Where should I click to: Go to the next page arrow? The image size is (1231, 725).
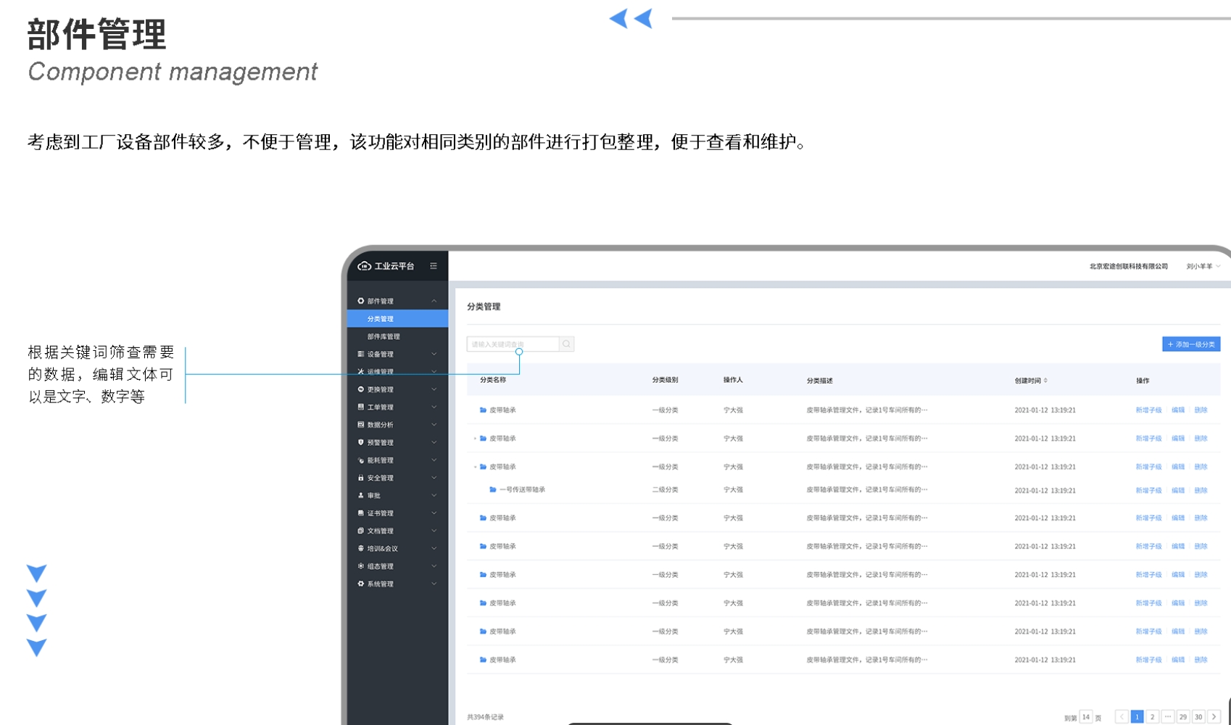point(1214,717)
